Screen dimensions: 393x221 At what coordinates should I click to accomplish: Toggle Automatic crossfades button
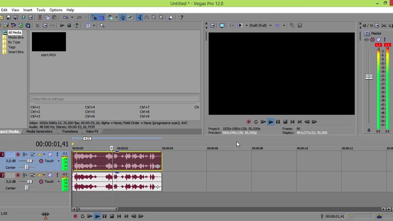[x=102, y=17]
